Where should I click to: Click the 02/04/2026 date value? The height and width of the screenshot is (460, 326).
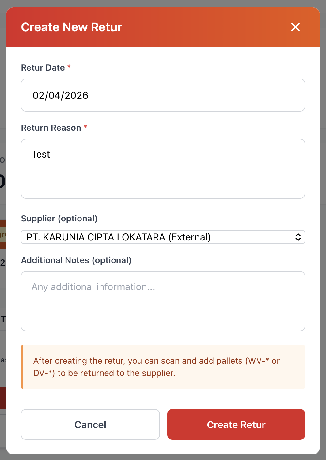pos(60,95)
